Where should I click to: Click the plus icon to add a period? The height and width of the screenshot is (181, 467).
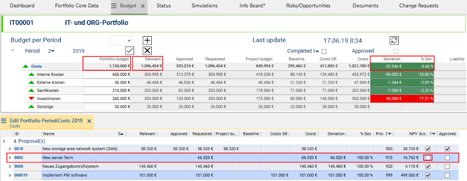click(147, 40)
